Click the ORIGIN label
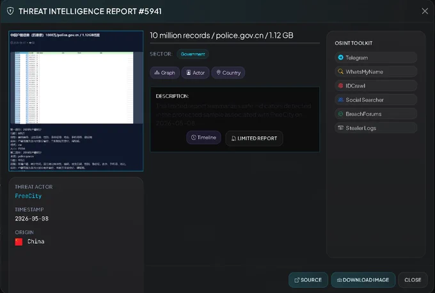The image size is (435, 293). click(24, 232)
